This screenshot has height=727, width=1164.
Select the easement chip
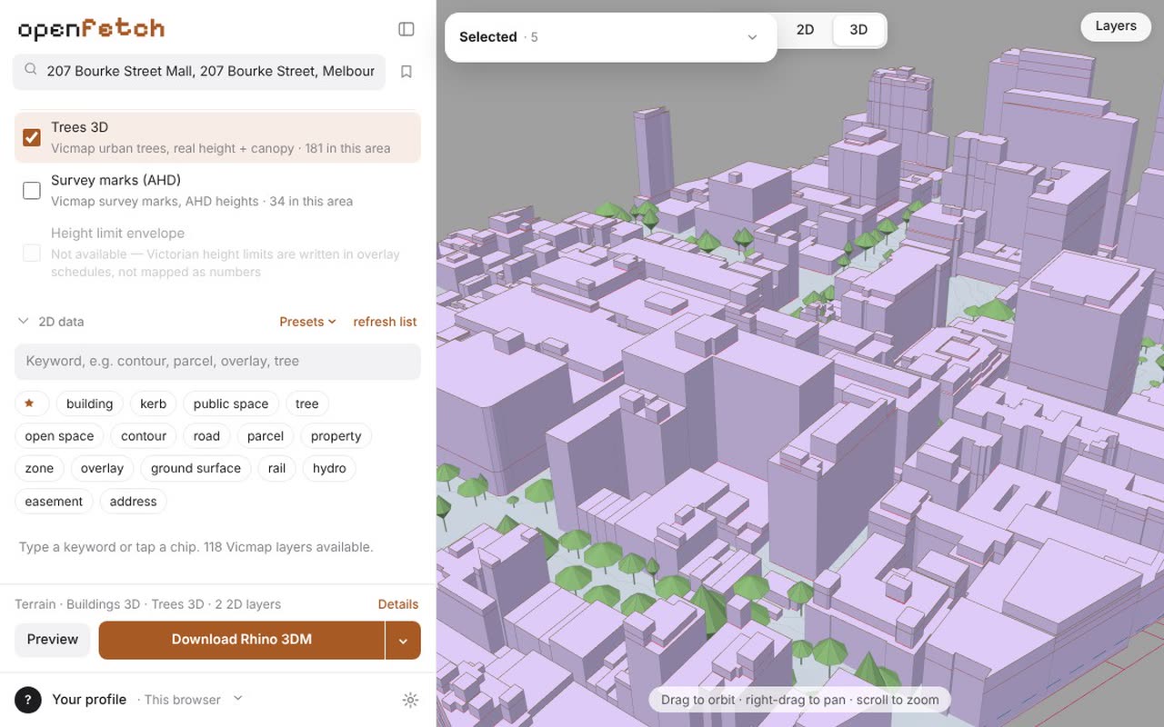(x=54, y=502)
